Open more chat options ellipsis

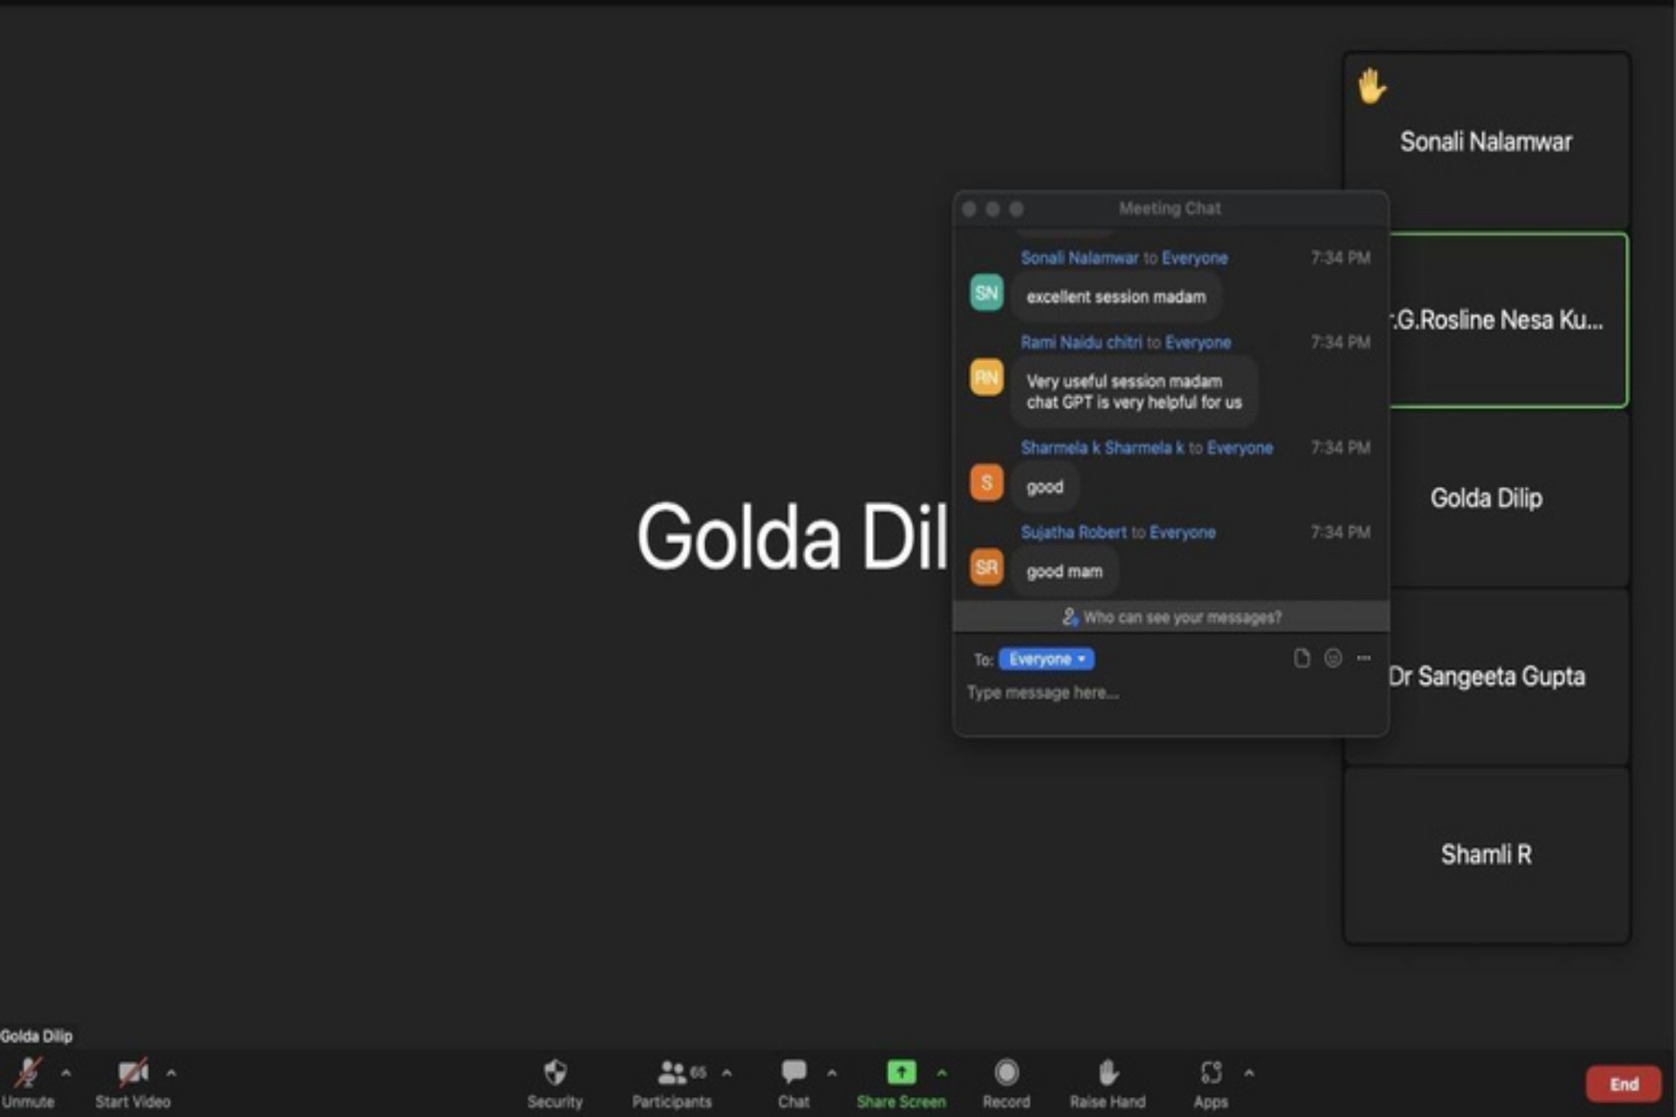(1363, 658)
